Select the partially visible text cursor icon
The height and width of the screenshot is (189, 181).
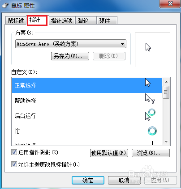pos(152,143)
